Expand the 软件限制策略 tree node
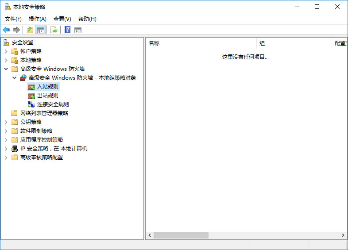Viewport: 348px width, 250px height. tap(6, 131)
